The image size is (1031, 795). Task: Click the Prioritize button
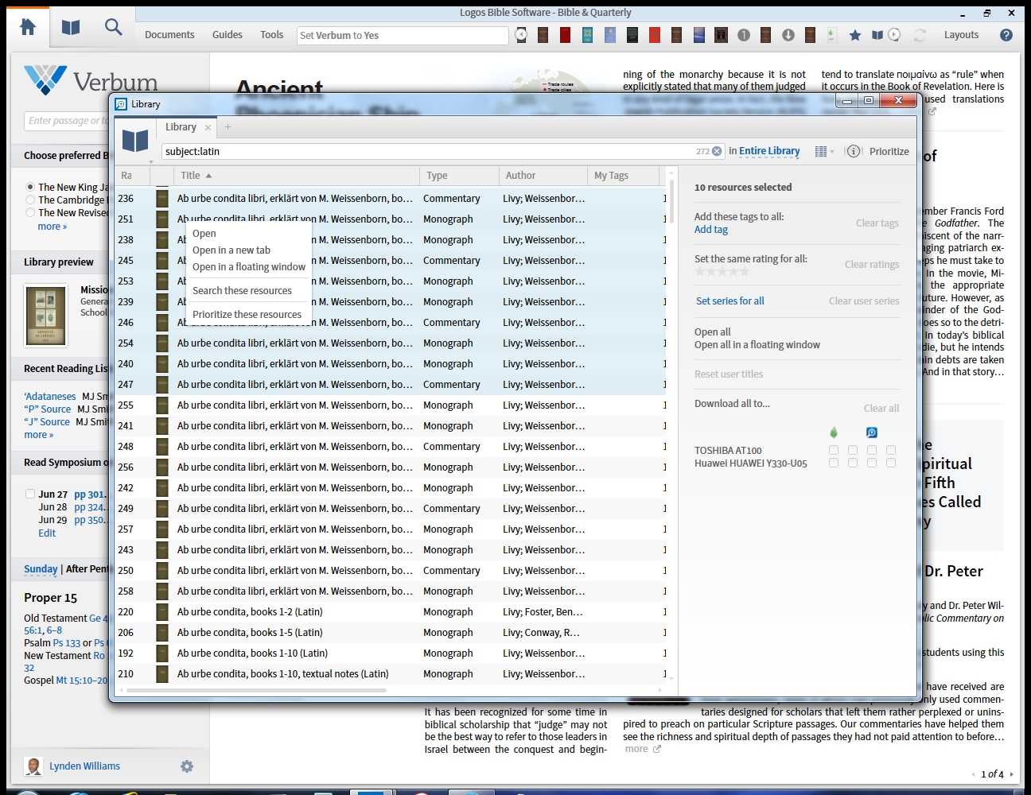click(x=889, y=151)
